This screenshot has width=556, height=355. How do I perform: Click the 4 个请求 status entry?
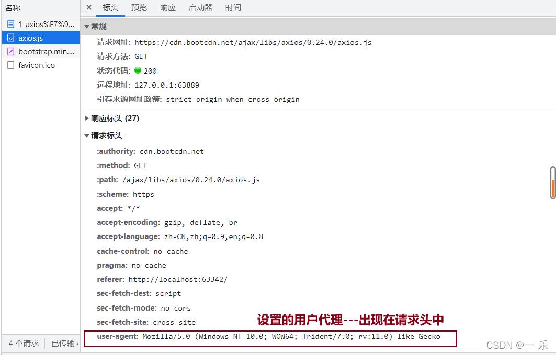click(24, 344)
